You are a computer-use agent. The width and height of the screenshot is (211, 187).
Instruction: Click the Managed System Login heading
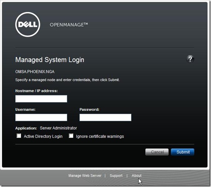tap(50, 60)
